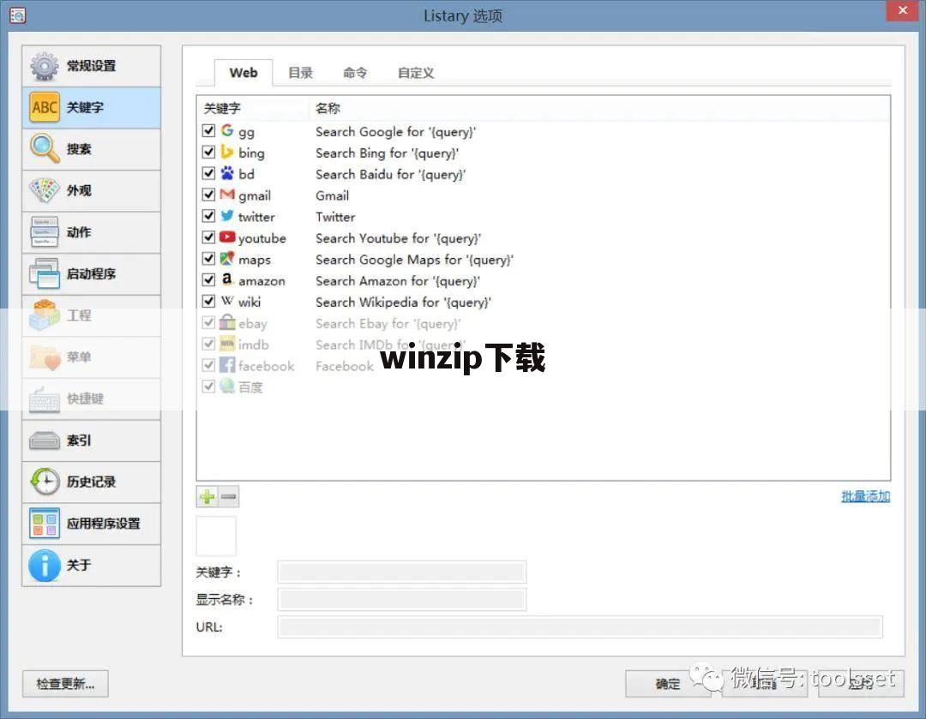Select the 关键字 keywords section
The height and width of the screenshot is (719, 926).
tap(91, 107)
